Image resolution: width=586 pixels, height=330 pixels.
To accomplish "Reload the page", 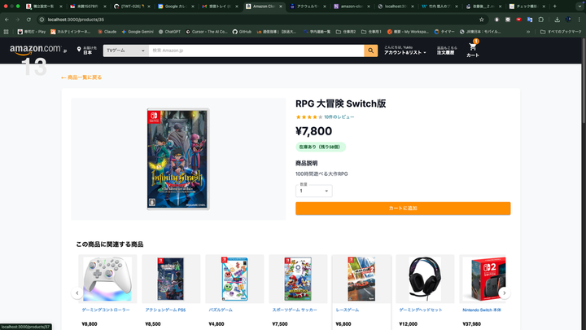I will pos(28,20).
